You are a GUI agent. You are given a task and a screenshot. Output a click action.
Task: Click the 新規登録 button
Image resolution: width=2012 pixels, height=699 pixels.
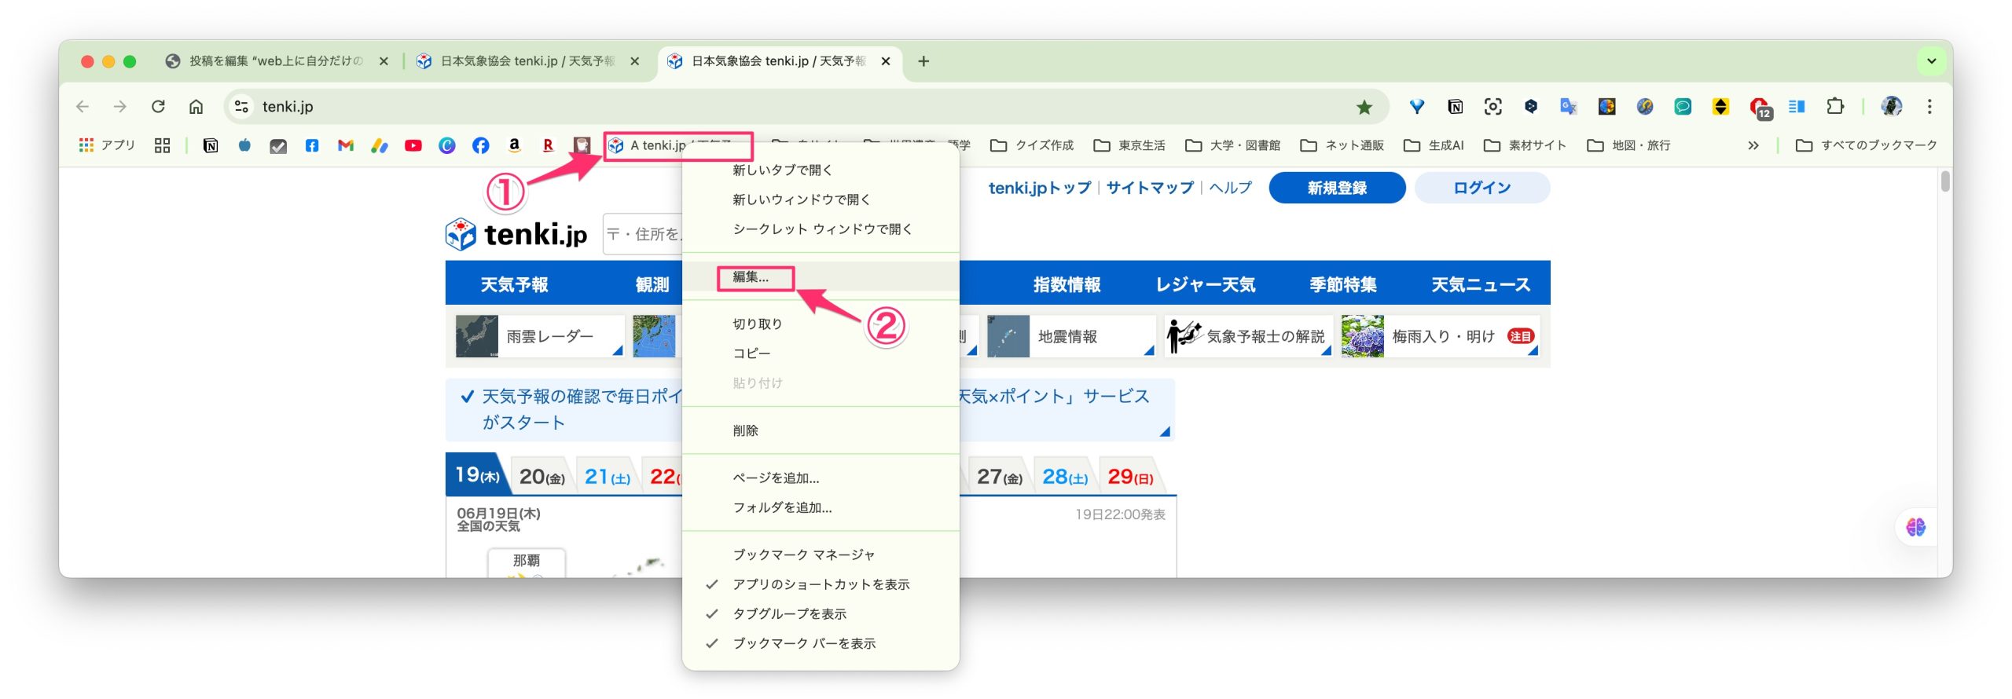[x=1337, y=188]
